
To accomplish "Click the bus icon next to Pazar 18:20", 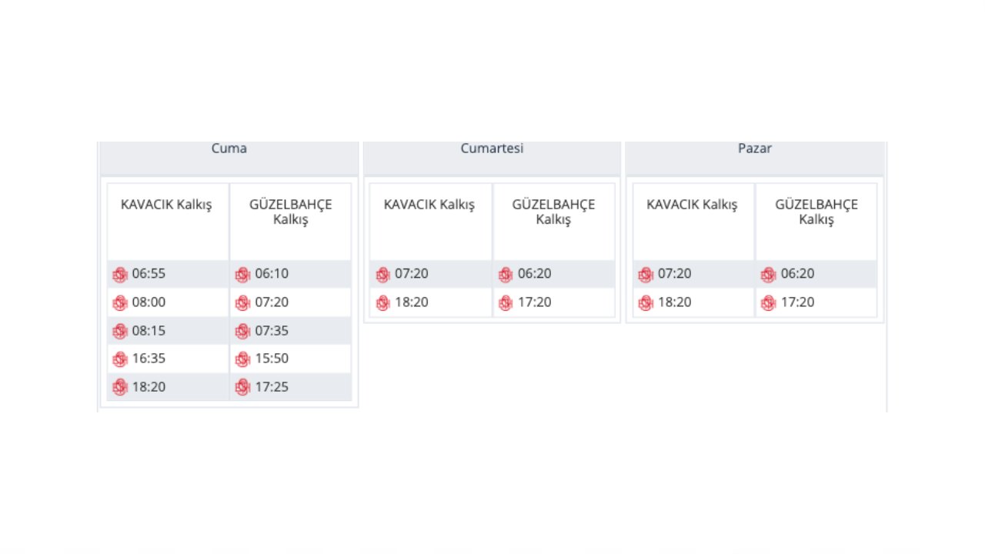I will tap(646, 303).
